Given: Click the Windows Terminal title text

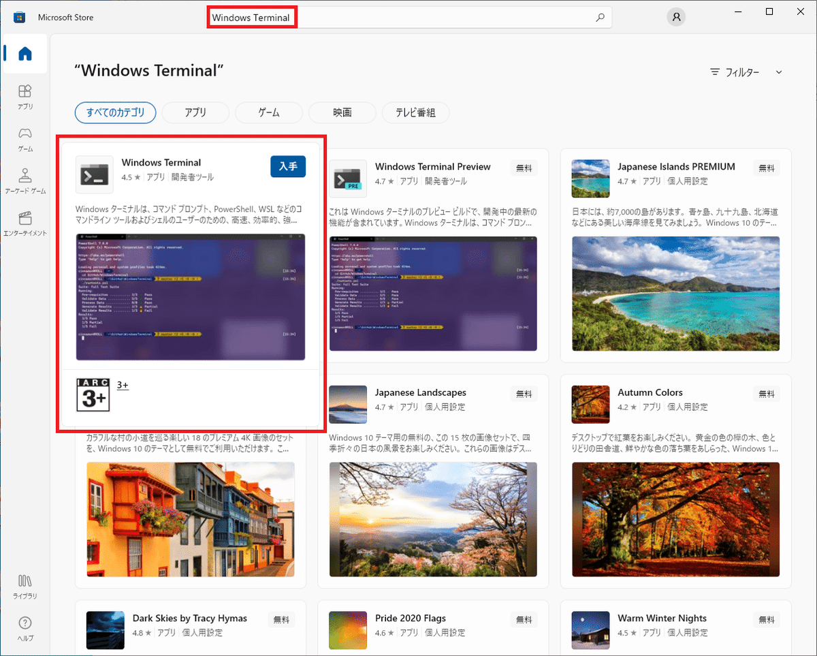Looking at the screenshot, I should pos(161,162).
